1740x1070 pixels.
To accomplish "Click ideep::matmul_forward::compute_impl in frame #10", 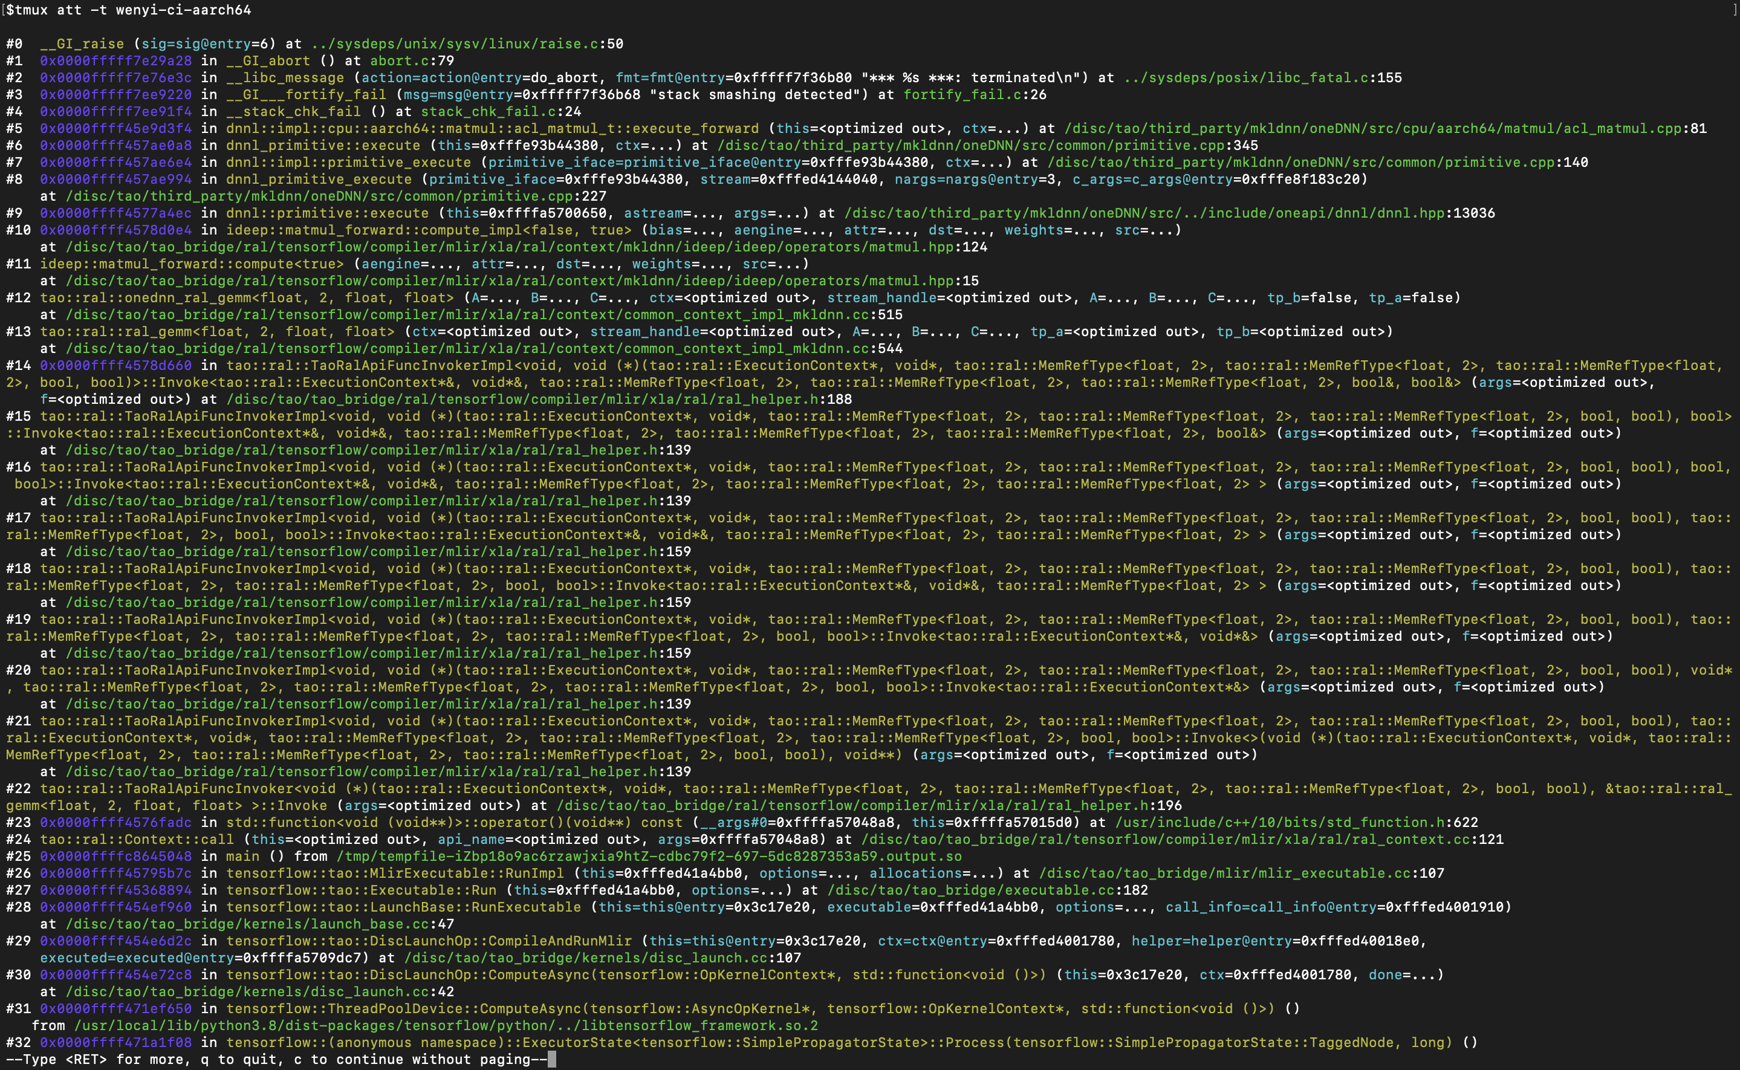I will 429,231.
